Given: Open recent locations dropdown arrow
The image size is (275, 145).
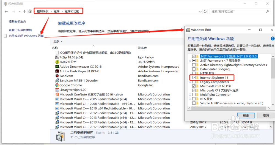Looking at the screenshot, I should pos(20,12).
